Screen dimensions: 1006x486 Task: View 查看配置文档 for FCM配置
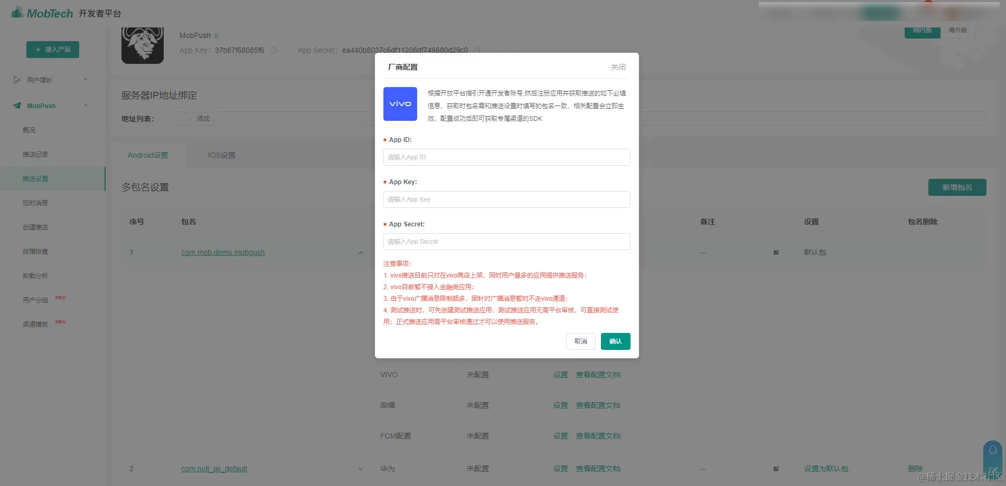pos(598,436)
